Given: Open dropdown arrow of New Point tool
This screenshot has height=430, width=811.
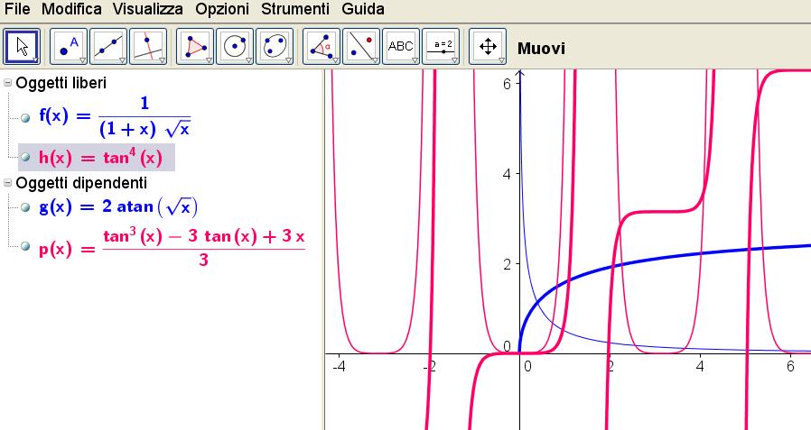Looking at the screenshot, I should [82, 60].
